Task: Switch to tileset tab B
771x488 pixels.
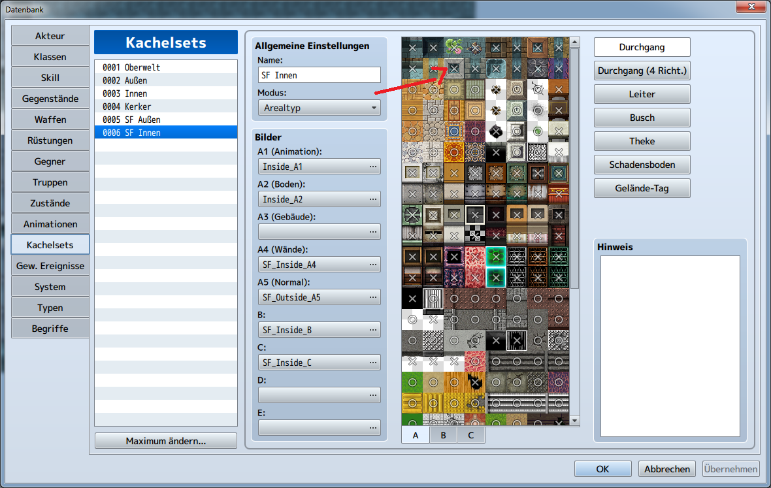Action: pos(443,435)
